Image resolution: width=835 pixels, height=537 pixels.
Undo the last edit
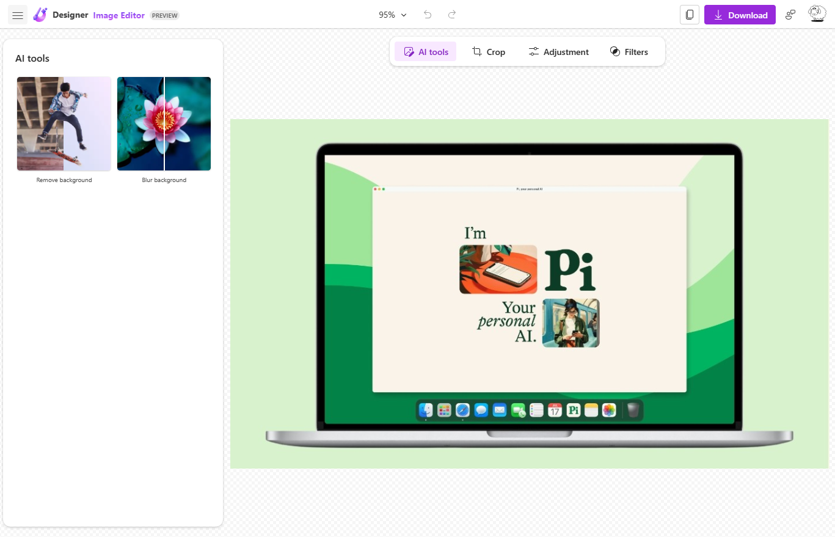(x=428, y=15)
